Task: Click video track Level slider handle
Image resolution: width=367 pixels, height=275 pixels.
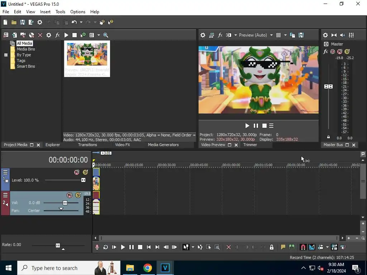Action: point(83,180)
